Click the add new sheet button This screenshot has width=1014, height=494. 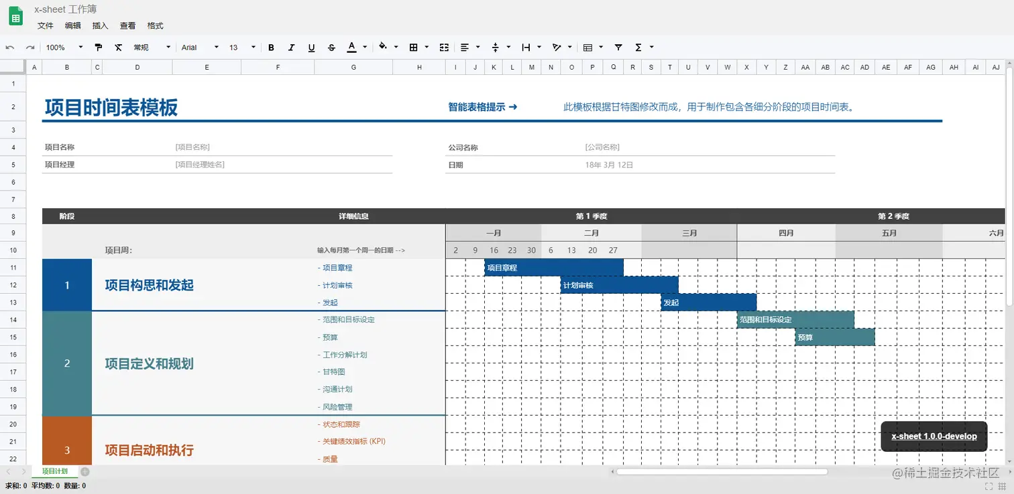coord(84,471)
